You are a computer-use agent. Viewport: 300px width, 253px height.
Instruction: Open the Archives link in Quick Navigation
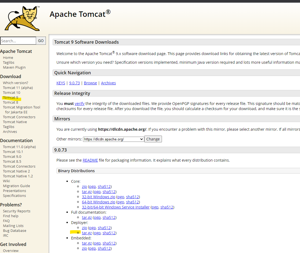(x=108, y=83)
